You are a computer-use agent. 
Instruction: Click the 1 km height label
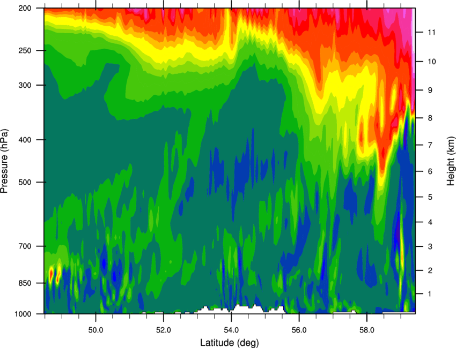[x=430, y=294]
